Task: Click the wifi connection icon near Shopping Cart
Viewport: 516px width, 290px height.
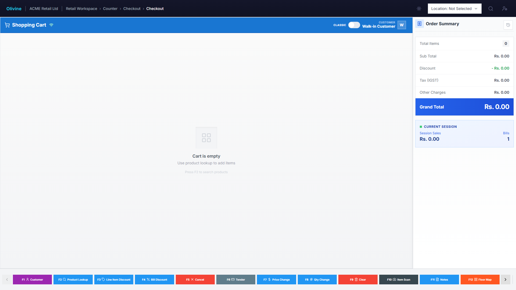Action: coord(51,25)
